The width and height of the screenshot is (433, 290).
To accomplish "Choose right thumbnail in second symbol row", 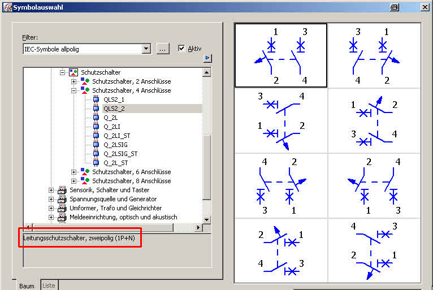I will pyautogui.click(x=374, y=121).
